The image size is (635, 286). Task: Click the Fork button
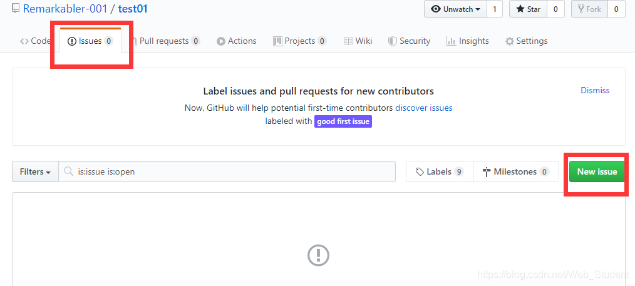click(589, 9)
